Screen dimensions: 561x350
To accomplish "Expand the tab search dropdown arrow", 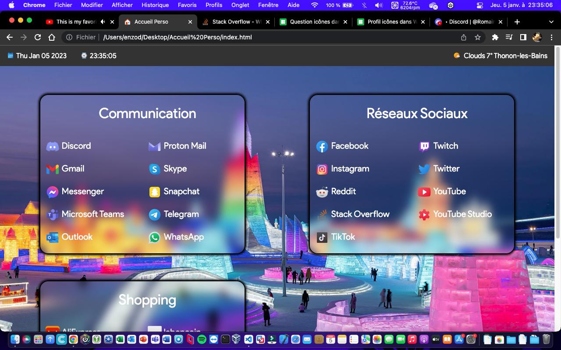I will tap(551, 22).
